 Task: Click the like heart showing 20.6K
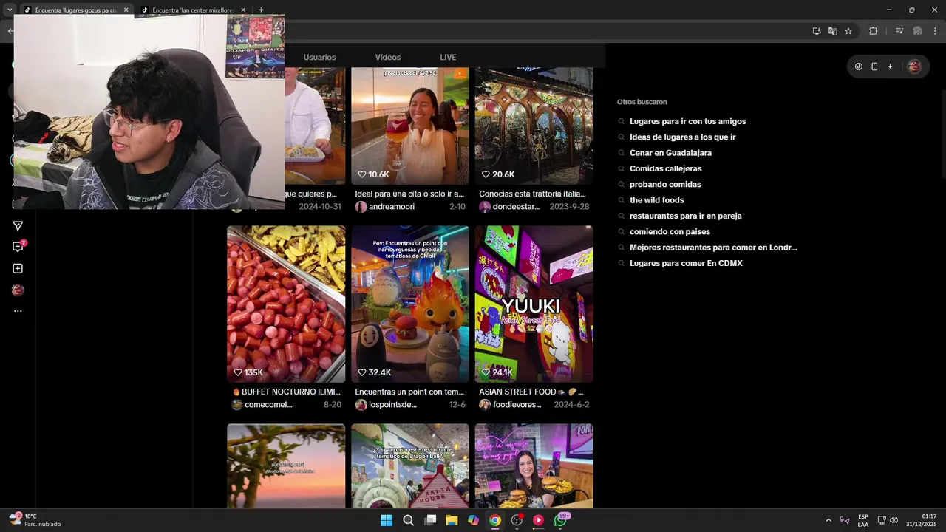(486, 174)
